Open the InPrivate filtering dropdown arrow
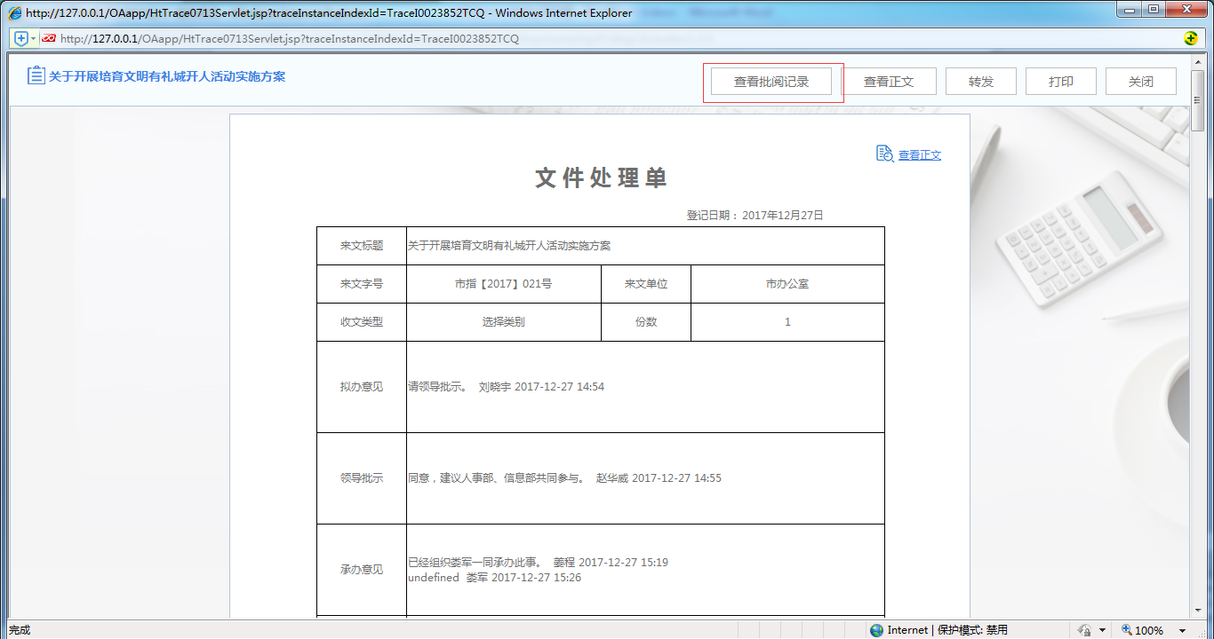1214x639 pixels. click(x=1103, y=630)
